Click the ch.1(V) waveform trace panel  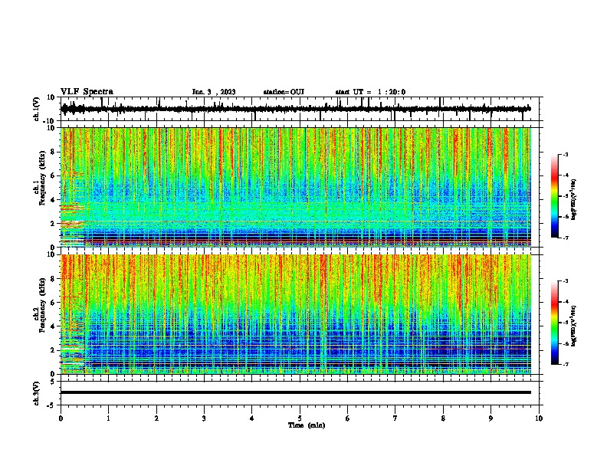click(300, 109)
